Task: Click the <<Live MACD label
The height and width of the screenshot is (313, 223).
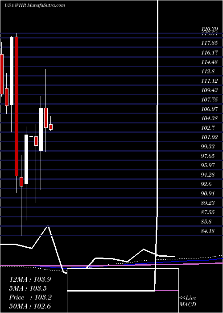Action: pyautogui.click(x=188, y=301)
